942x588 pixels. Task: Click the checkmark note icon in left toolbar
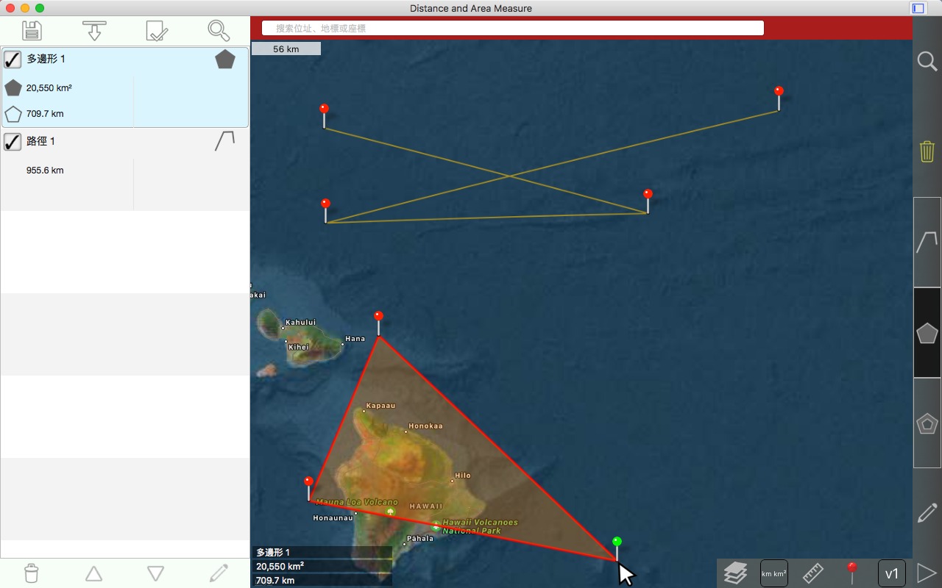pyautogui.click(x=157, y=30)
